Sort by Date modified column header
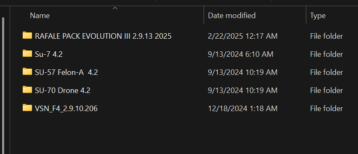 232,16
